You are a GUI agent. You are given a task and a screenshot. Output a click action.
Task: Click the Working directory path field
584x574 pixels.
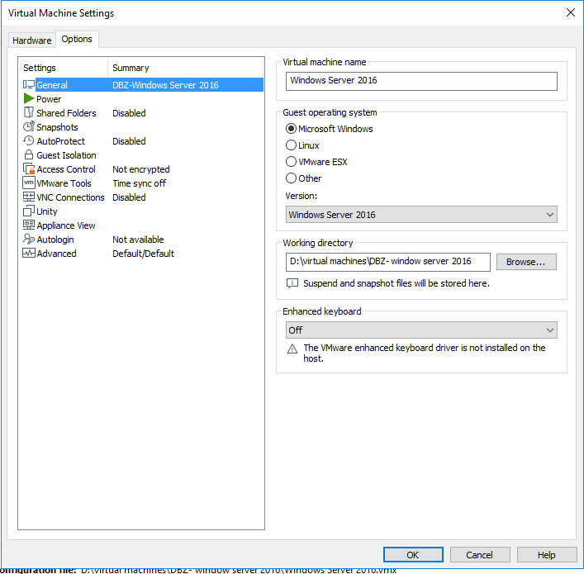tap(387, 263)
